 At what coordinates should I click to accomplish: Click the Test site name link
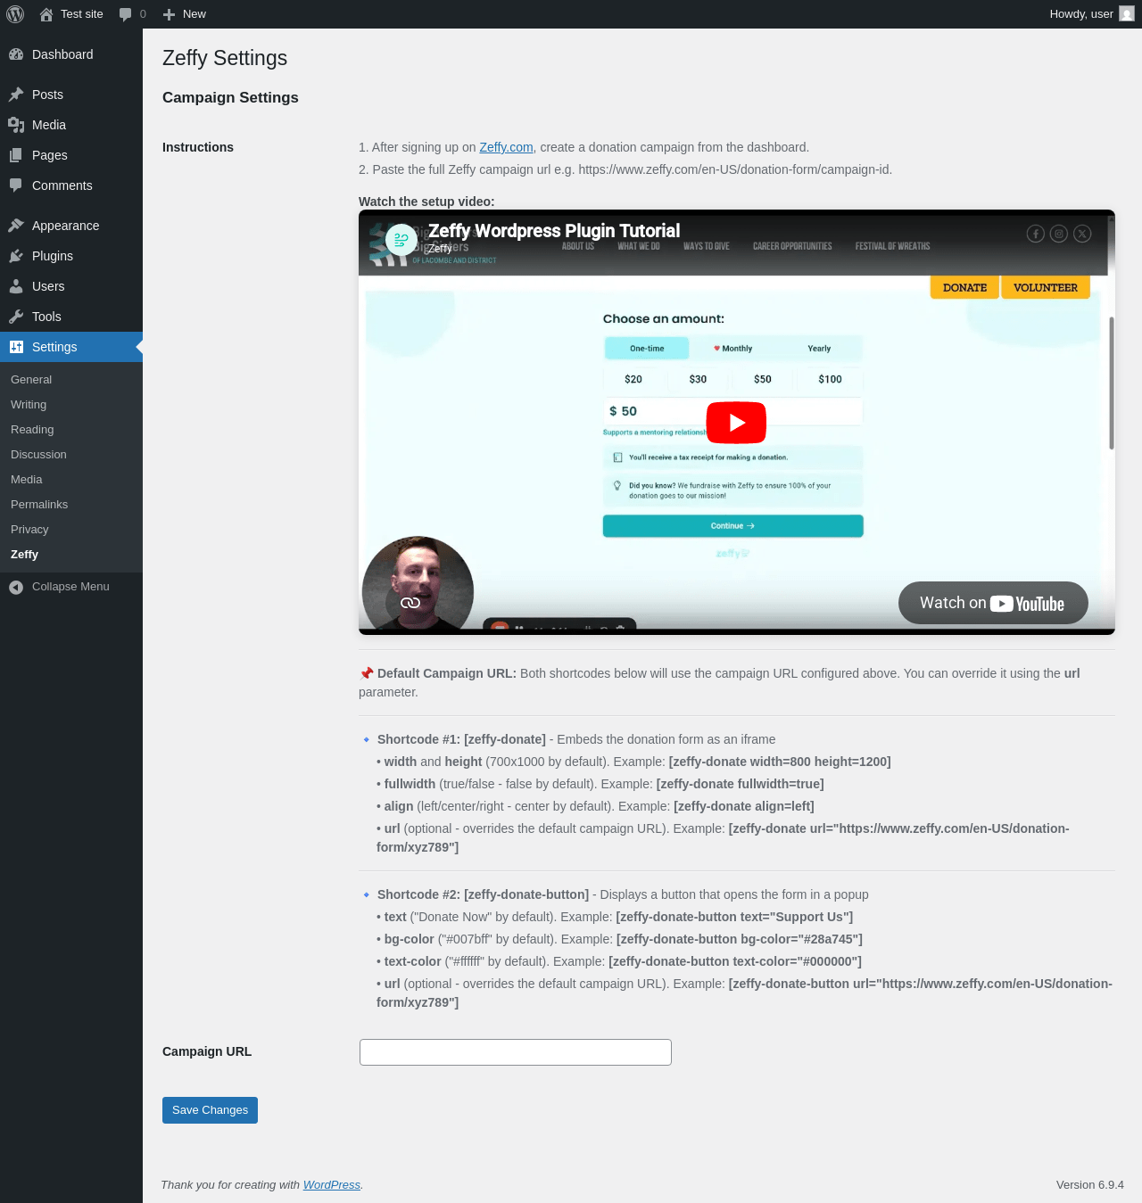click(82, 14)
